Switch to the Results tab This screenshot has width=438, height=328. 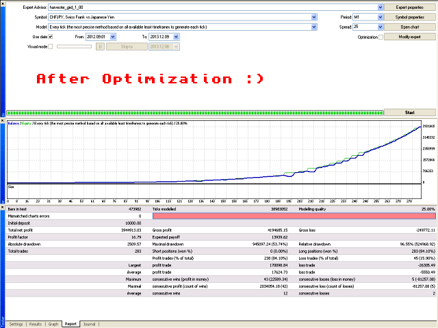pos(36,324)
